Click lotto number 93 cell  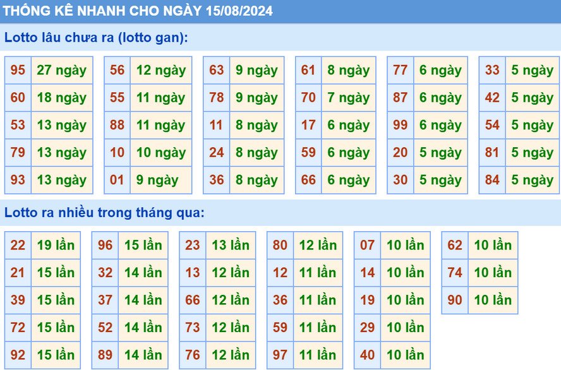coord(18,180)
